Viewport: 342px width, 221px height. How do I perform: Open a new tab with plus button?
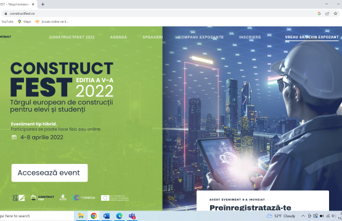tap(43, 4)
